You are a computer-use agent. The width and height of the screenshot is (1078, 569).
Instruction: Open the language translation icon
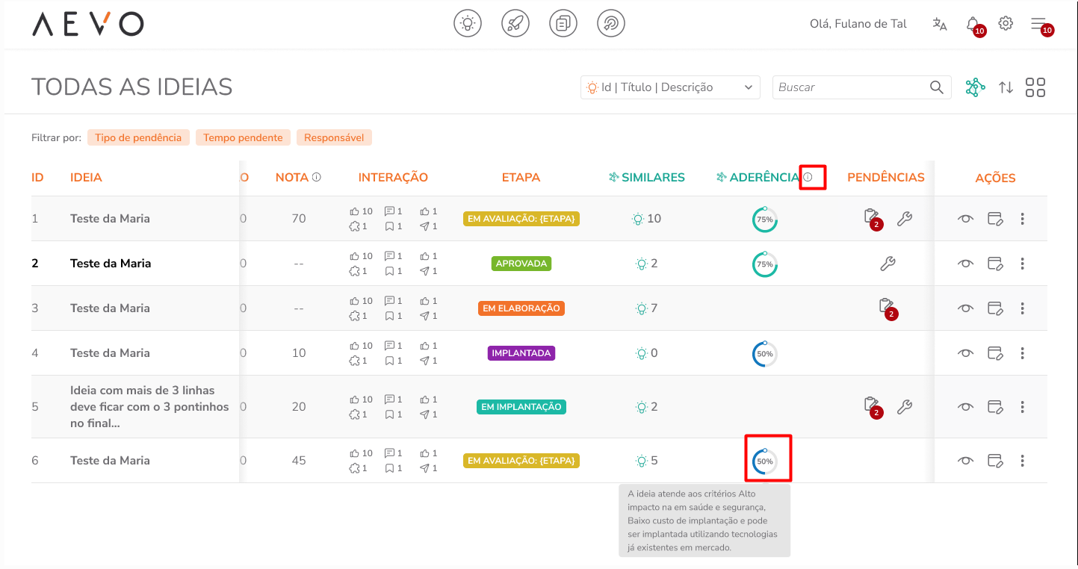940,24
